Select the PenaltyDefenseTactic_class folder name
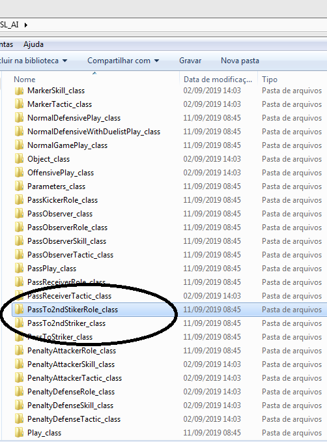This screenshot has width=327, height=442. [x=74, y=419]
